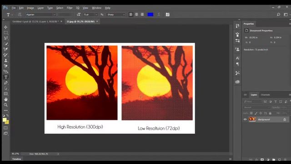Hide the Background layer with eye icon
The width and height of the screenshot is (291, 164).
point(245,119)
